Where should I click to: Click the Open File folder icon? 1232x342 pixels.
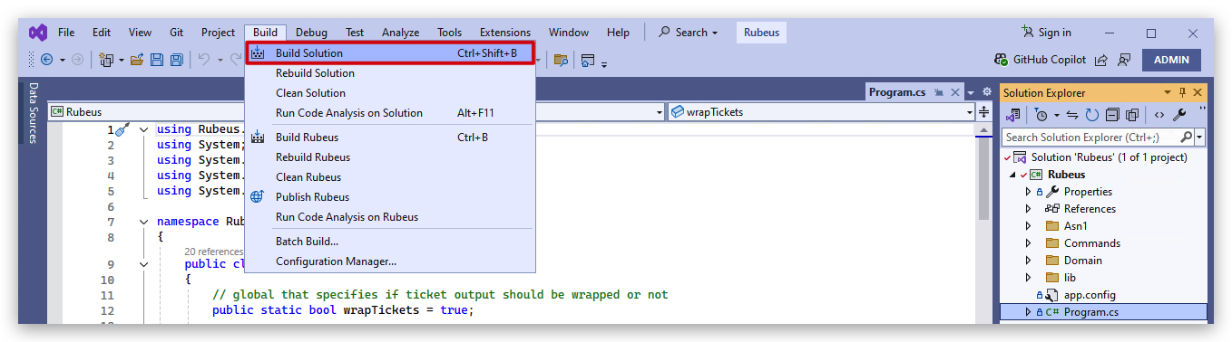[x=137, y=60]
